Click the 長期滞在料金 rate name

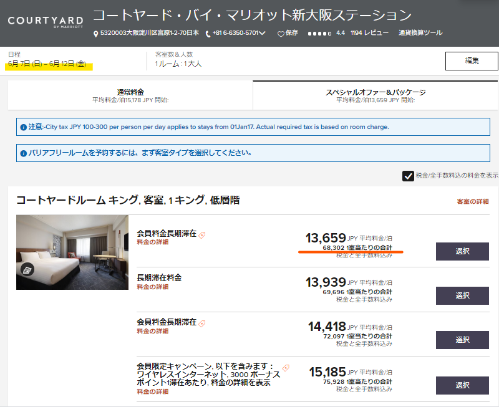(159, 278)
